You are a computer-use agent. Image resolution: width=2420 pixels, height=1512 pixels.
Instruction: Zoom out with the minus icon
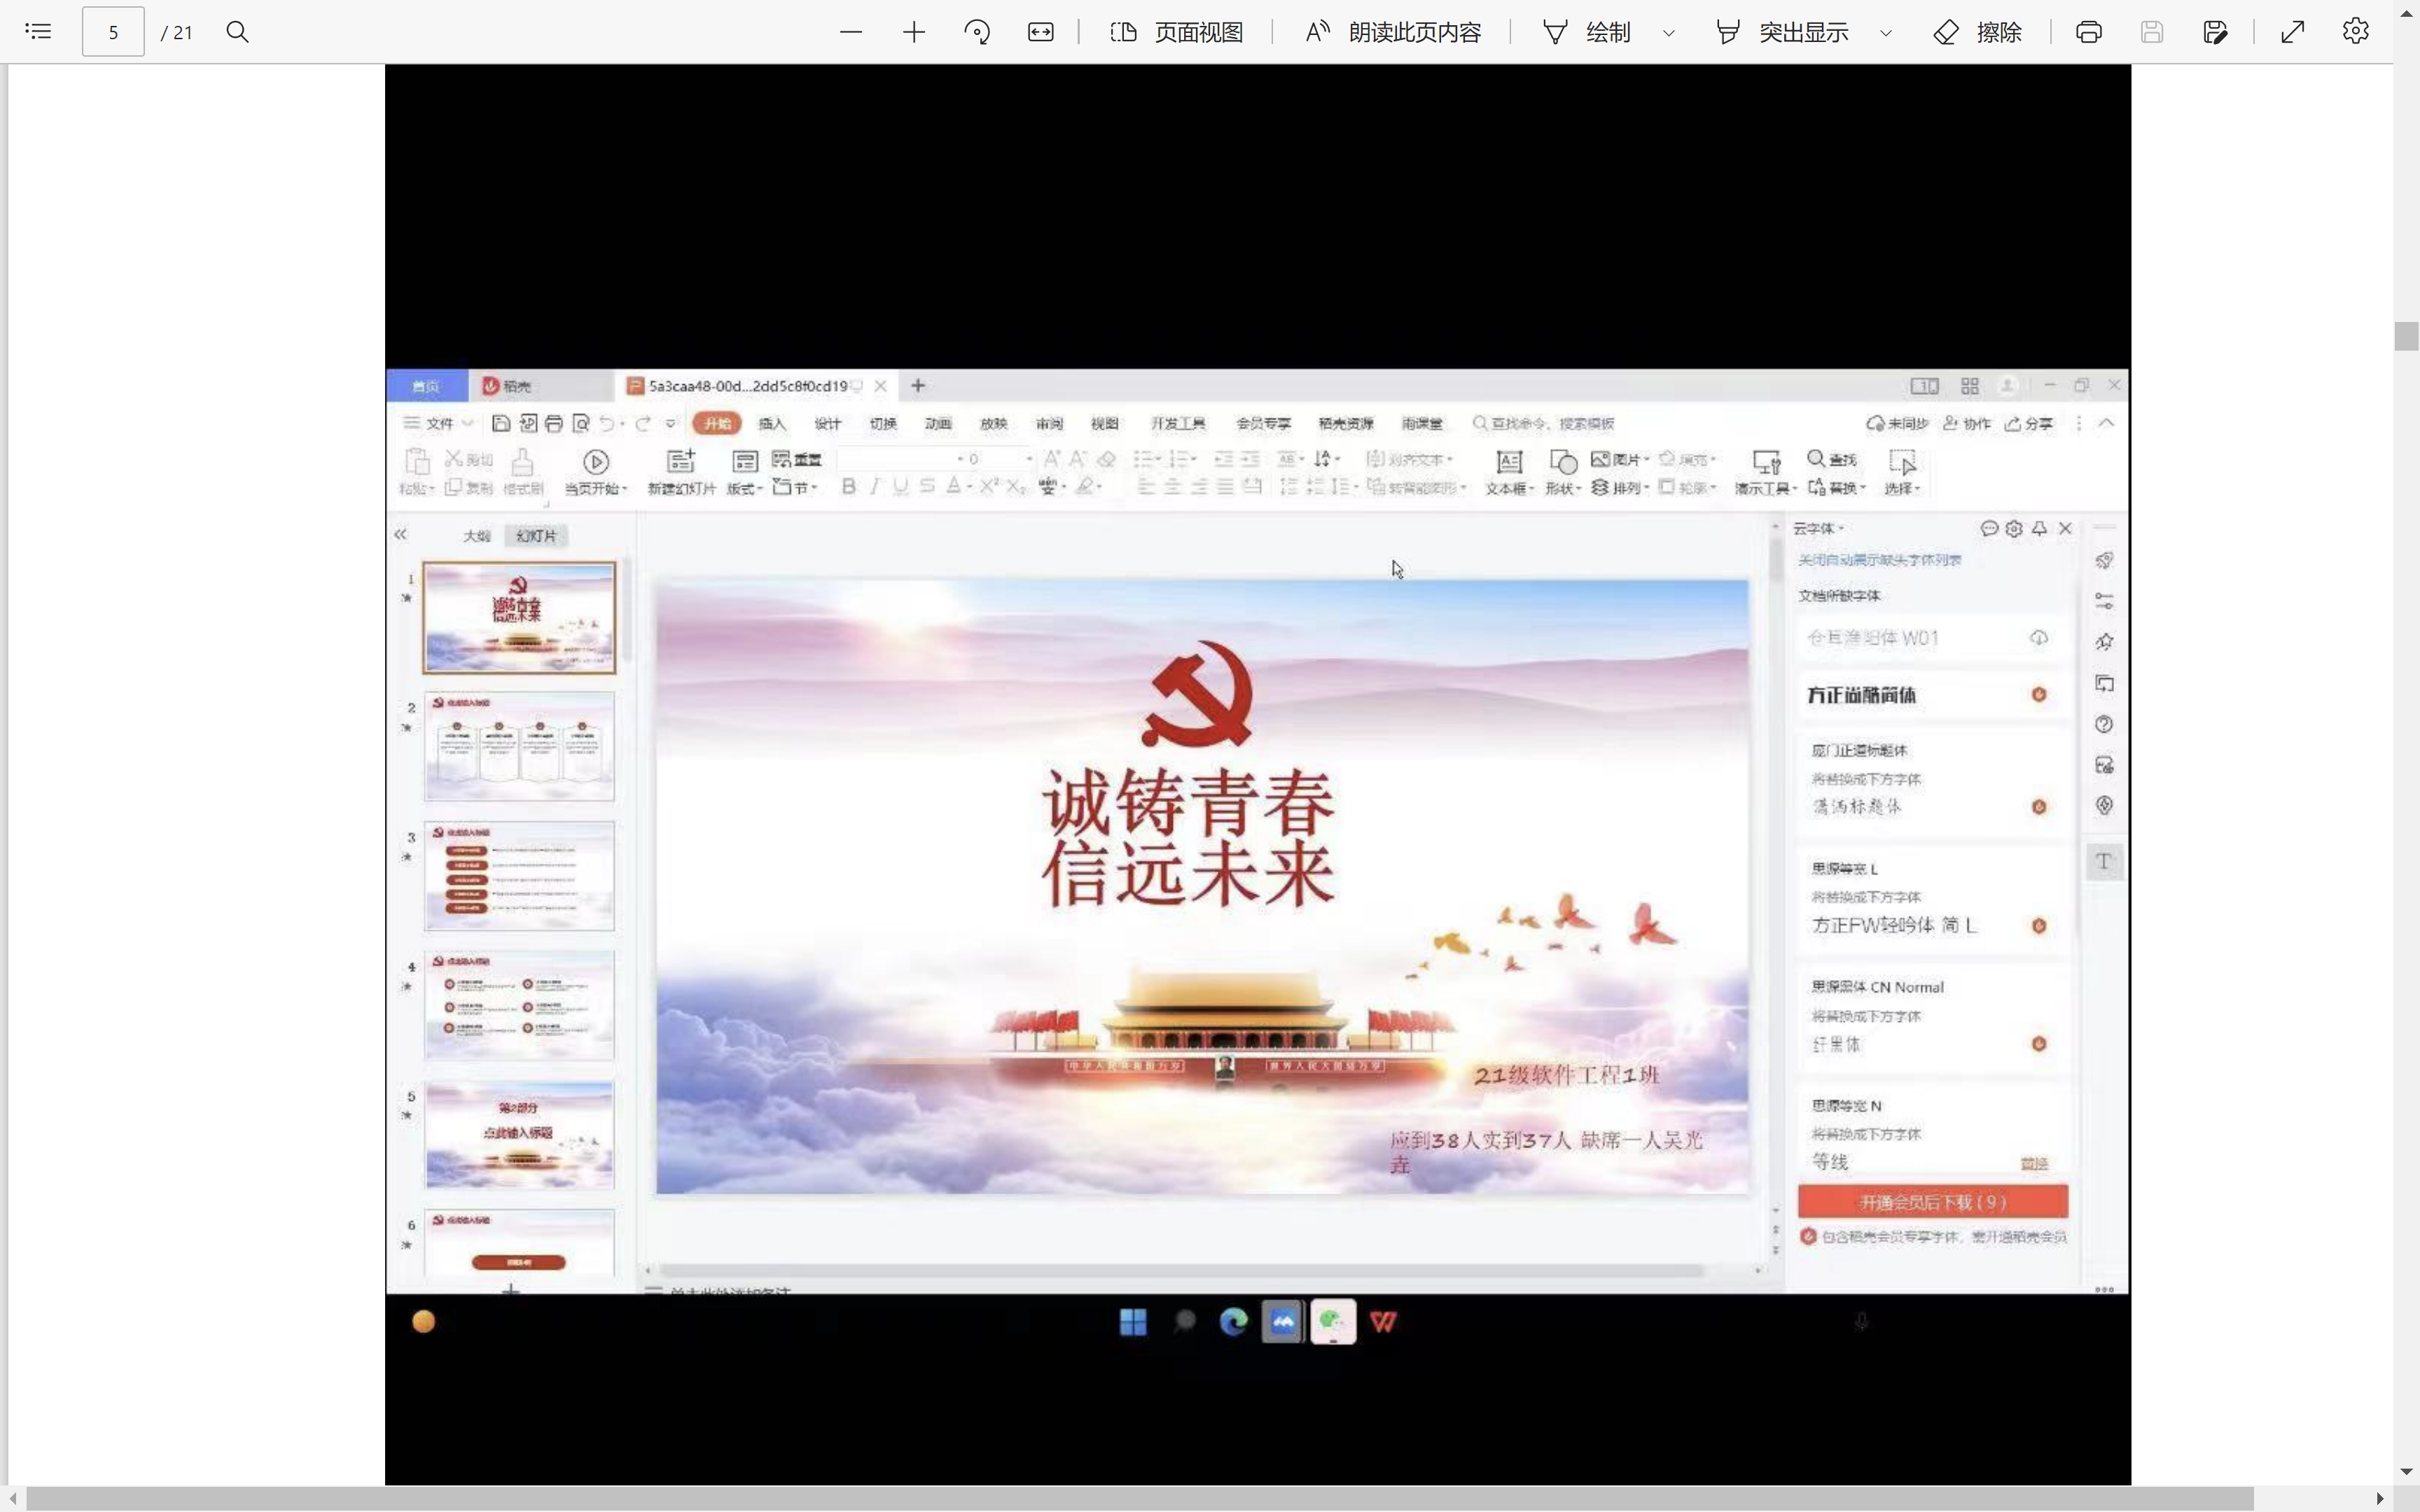851,32
